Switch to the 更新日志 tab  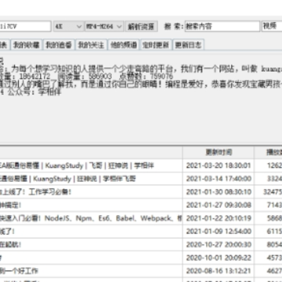(188, 45)
